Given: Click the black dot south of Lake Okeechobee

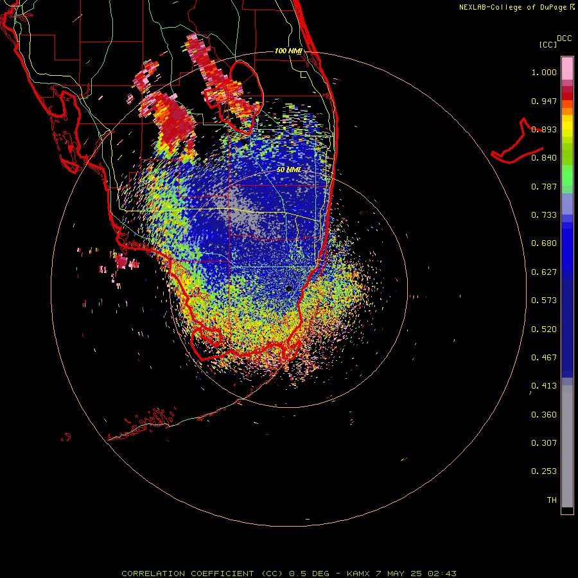Looking at the screenshot, I should (243, 141).
